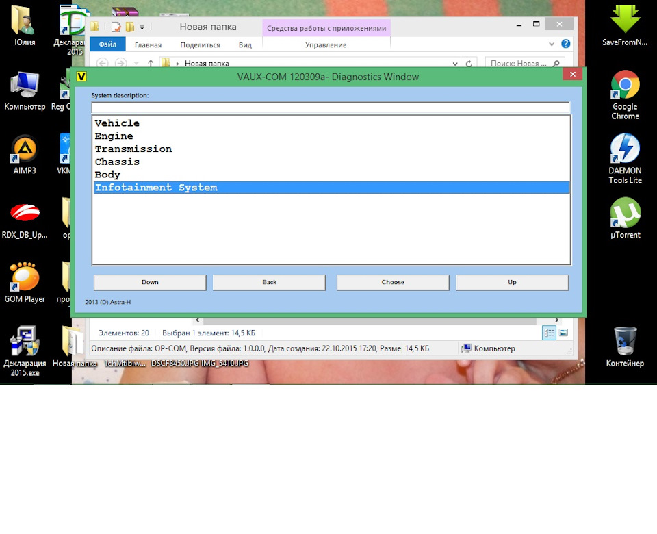The width and height of the screenshot is (657, 534).
Task: Click Explorer Back navigation arrow
Action: click(102, 63)
